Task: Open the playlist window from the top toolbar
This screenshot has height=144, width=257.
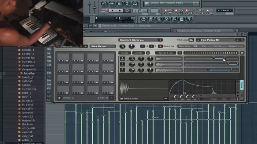Action: click(104, 4)
